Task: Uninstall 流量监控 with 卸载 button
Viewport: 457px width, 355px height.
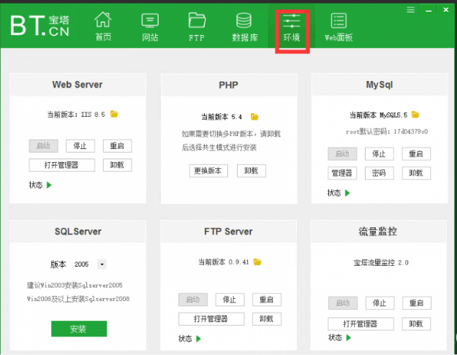Action: click(x=416, y=324)
